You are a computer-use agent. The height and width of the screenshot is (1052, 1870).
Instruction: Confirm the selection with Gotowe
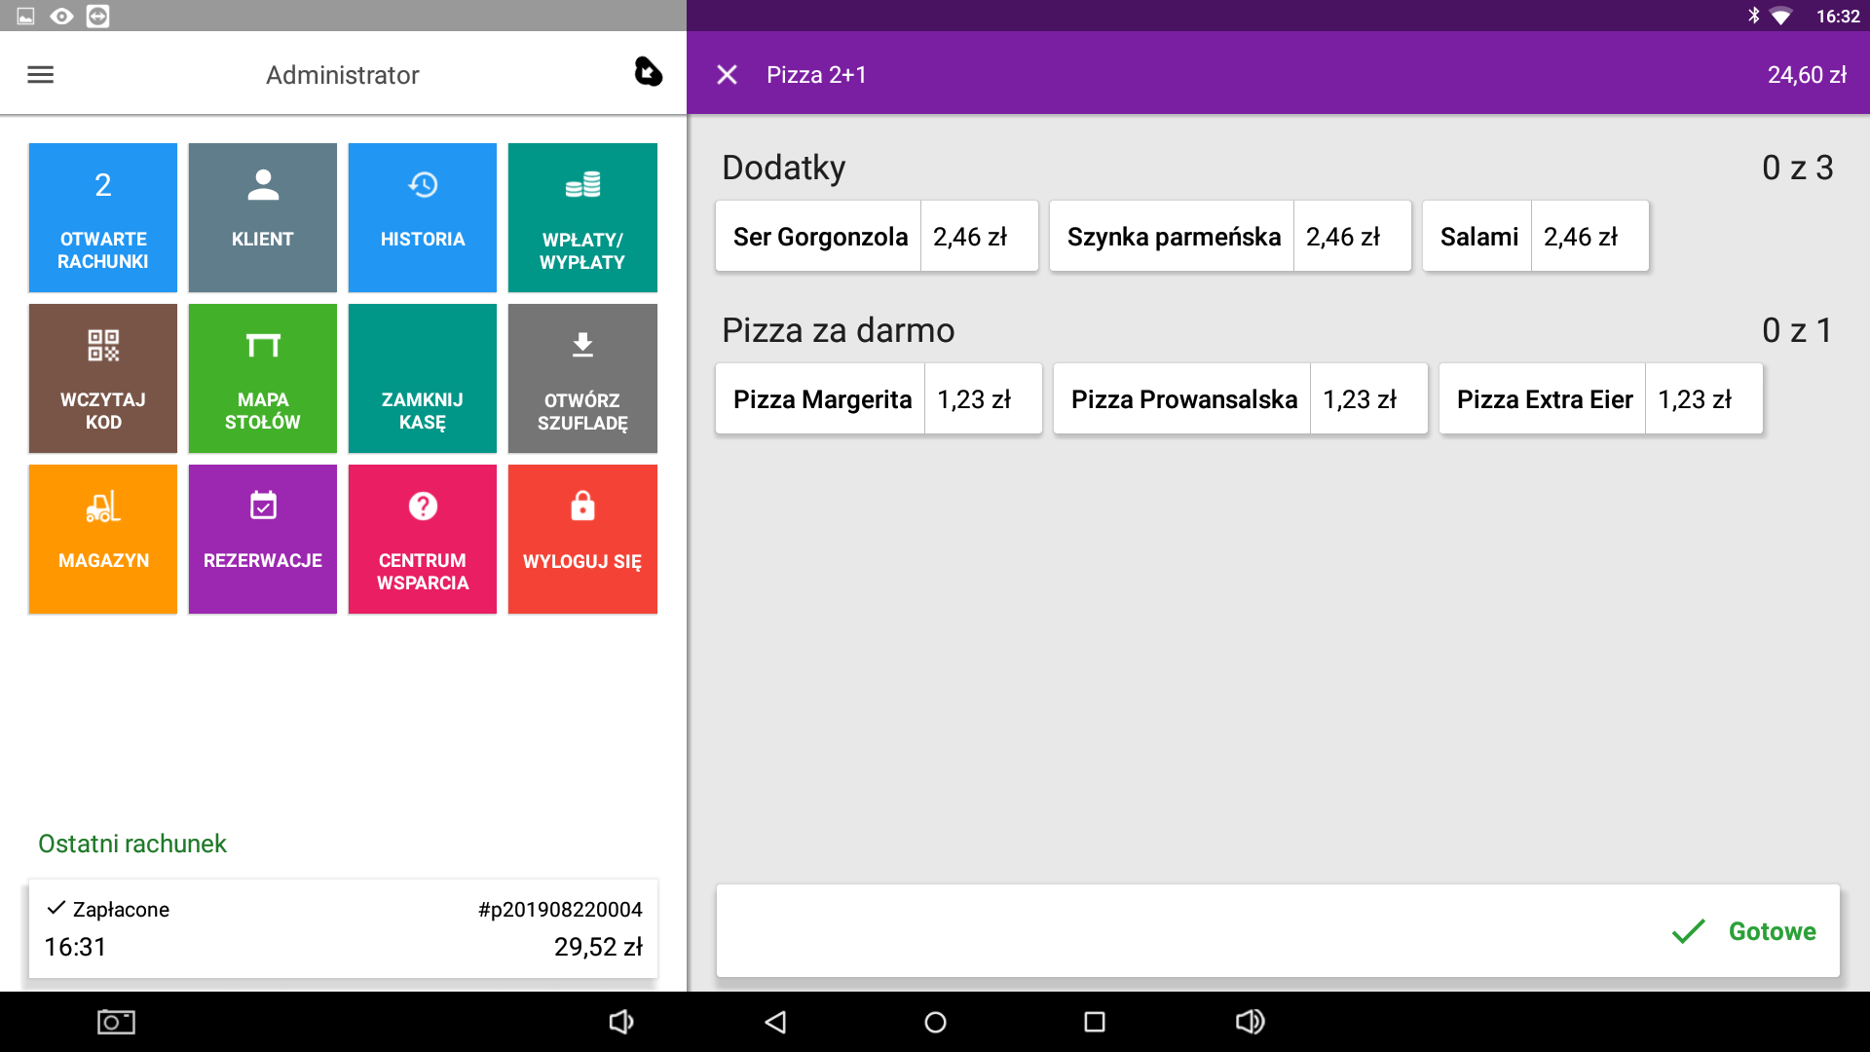point(1745,931)
